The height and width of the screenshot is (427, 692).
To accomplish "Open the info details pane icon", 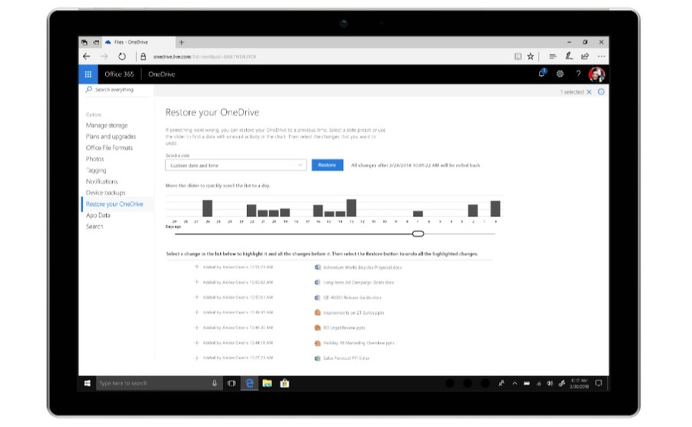I will (601, 92).
